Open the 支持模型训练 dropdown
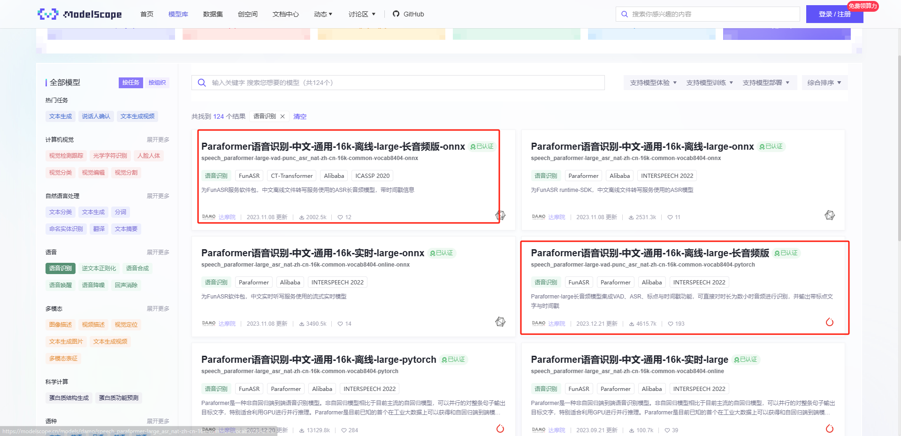 (x=710, y=83)
